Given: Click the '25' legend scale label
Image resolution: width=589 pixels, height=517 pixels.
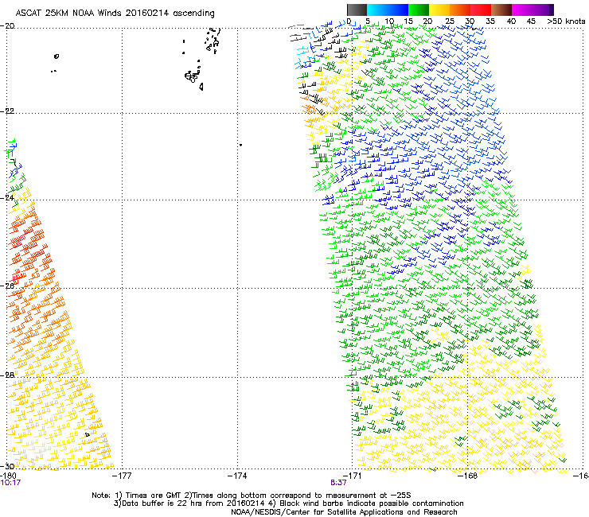Looking at the screenshot, I should [x=450, y=21].
